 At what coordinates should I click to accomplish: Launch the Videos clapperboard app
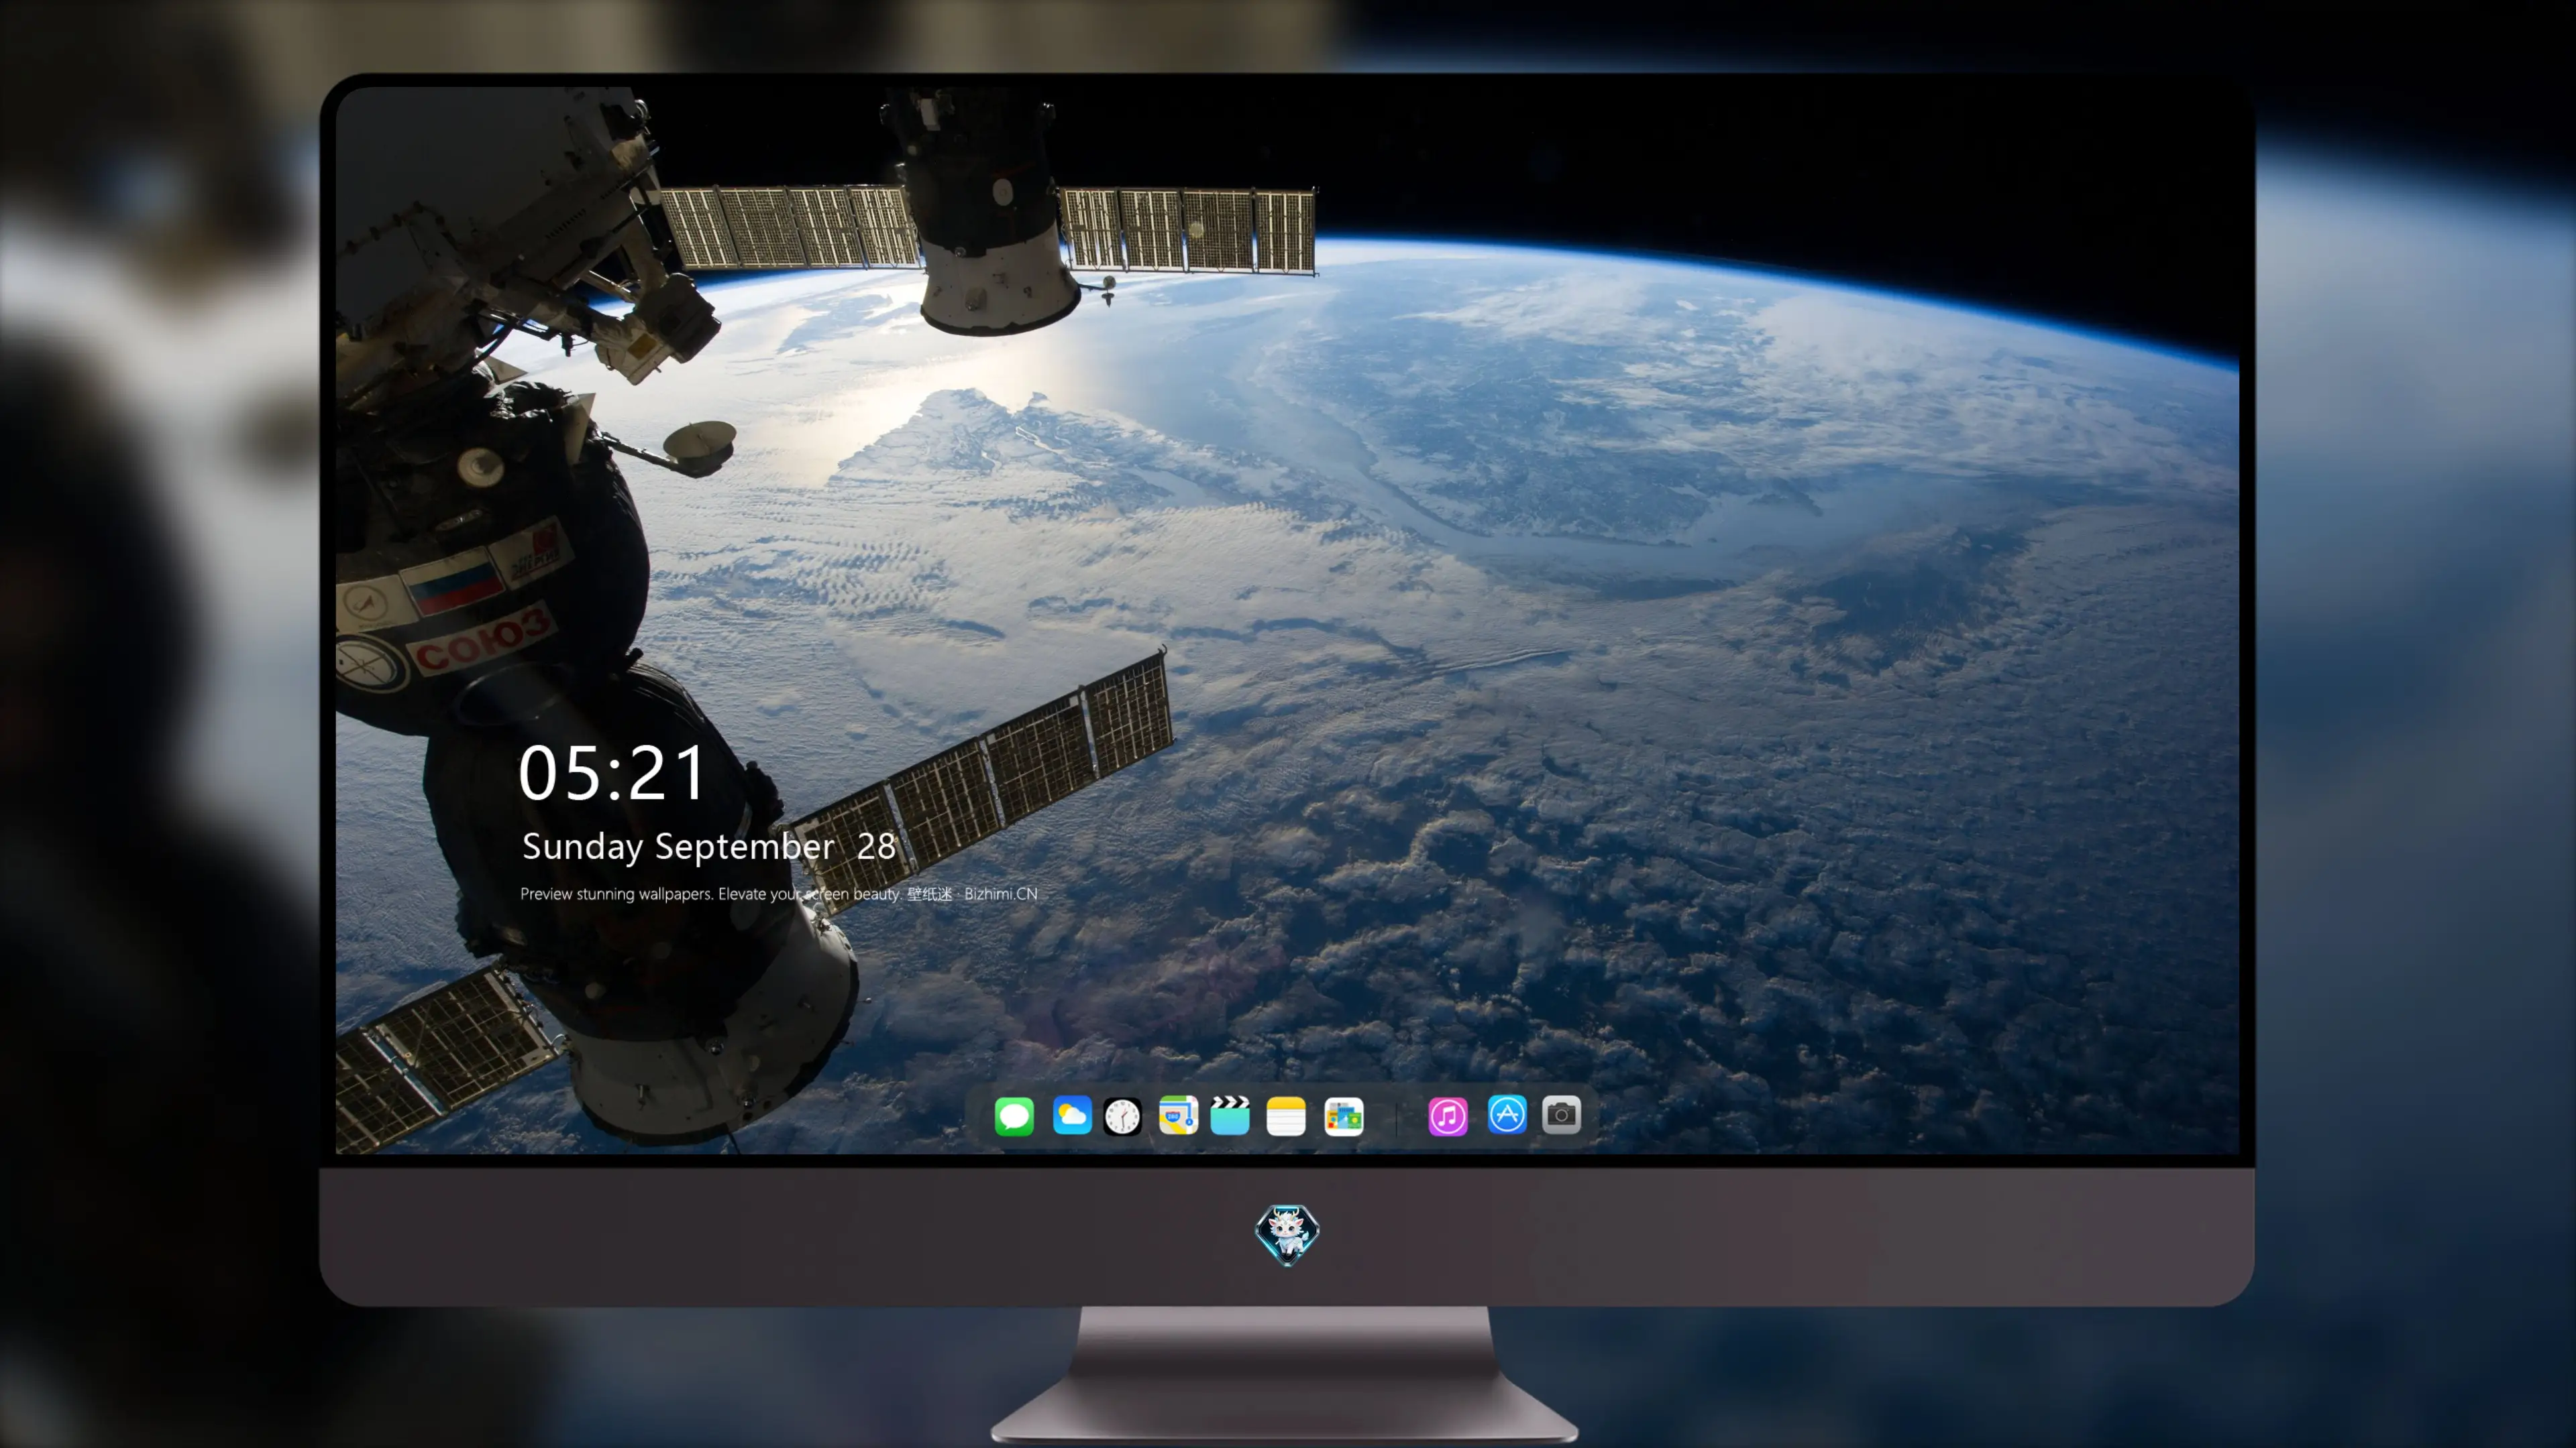1230,1115
